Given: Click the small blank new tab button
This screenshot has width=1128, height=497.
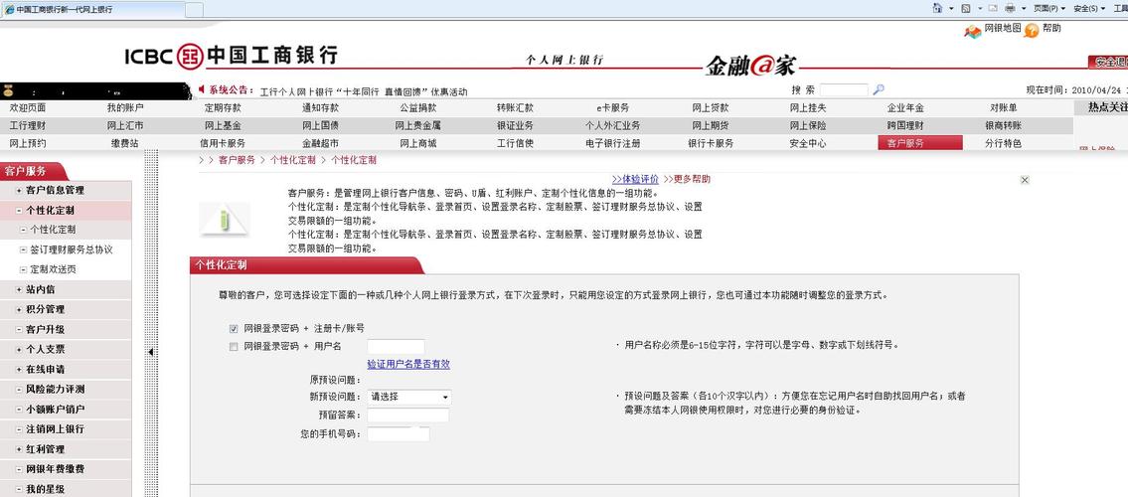Looking at the screenshot, I should (x=194, y=10).
